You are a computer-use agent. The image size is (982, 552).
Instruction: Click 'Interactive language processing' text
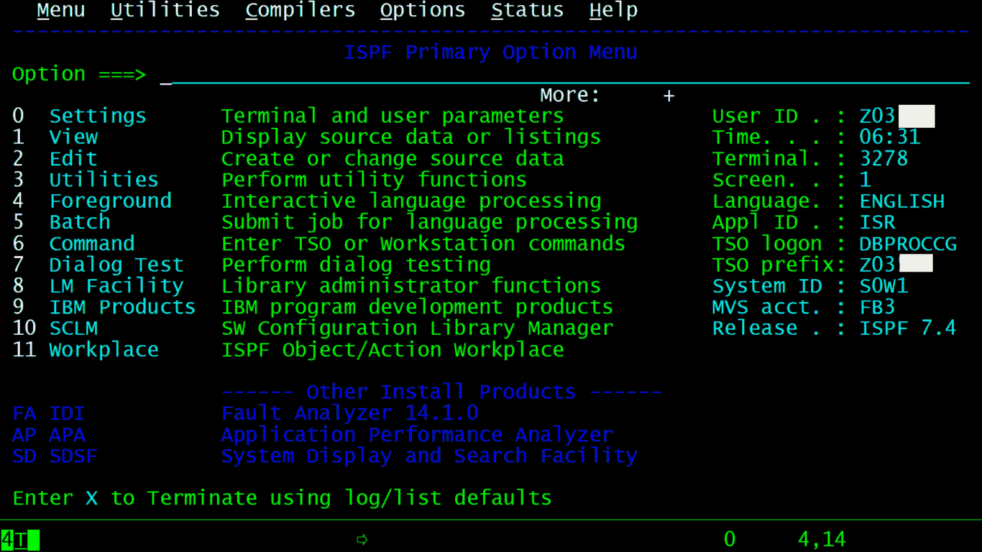click(x=411, y=201)
